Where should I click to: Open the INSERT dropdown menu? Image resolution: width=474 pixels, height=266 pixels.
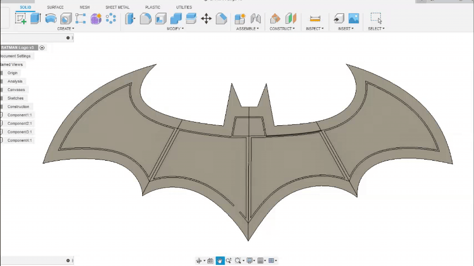pyautogui.click(x=346, y=29)
